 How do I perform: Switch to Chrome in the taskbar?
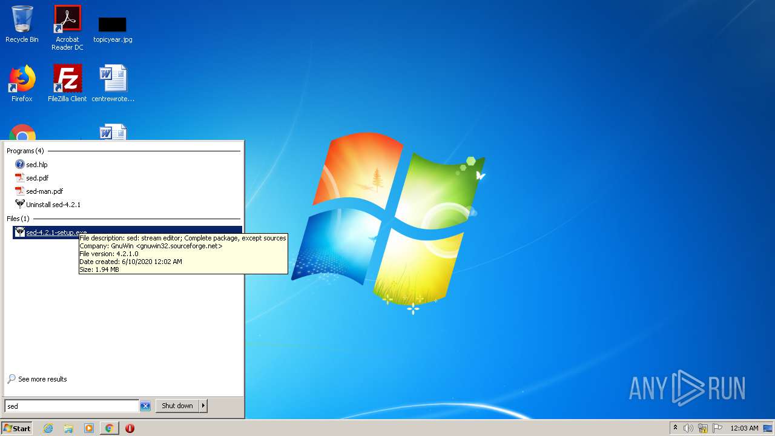click(x=109, y=428)
